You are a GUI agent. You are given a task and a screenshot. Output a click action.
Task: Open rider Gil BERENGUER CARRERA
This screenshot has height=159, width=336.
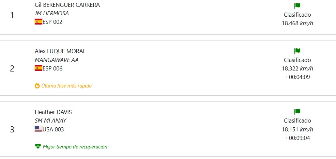(67, 5)
